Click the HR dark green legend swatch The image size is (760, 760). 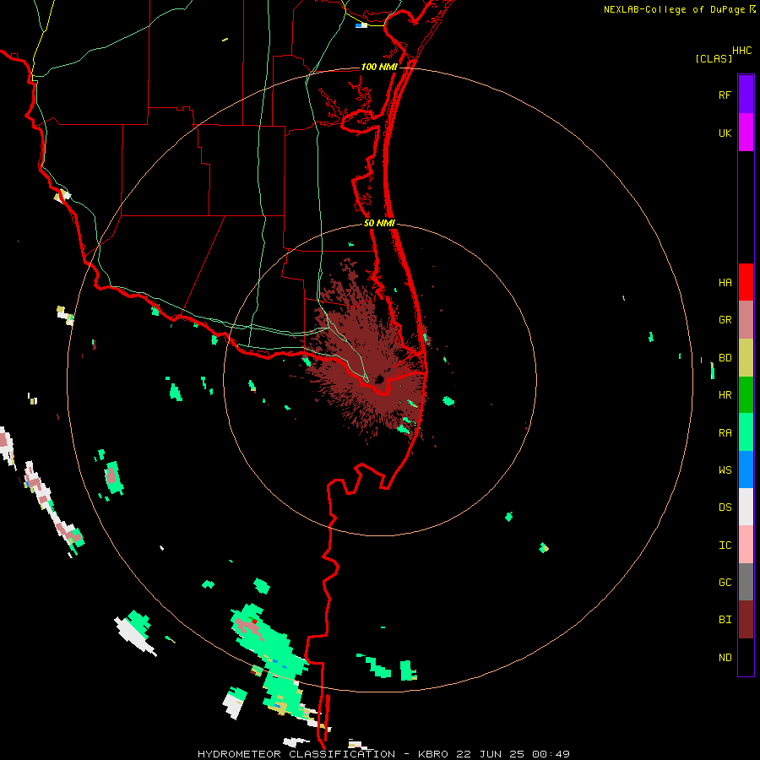coord(746,395)
